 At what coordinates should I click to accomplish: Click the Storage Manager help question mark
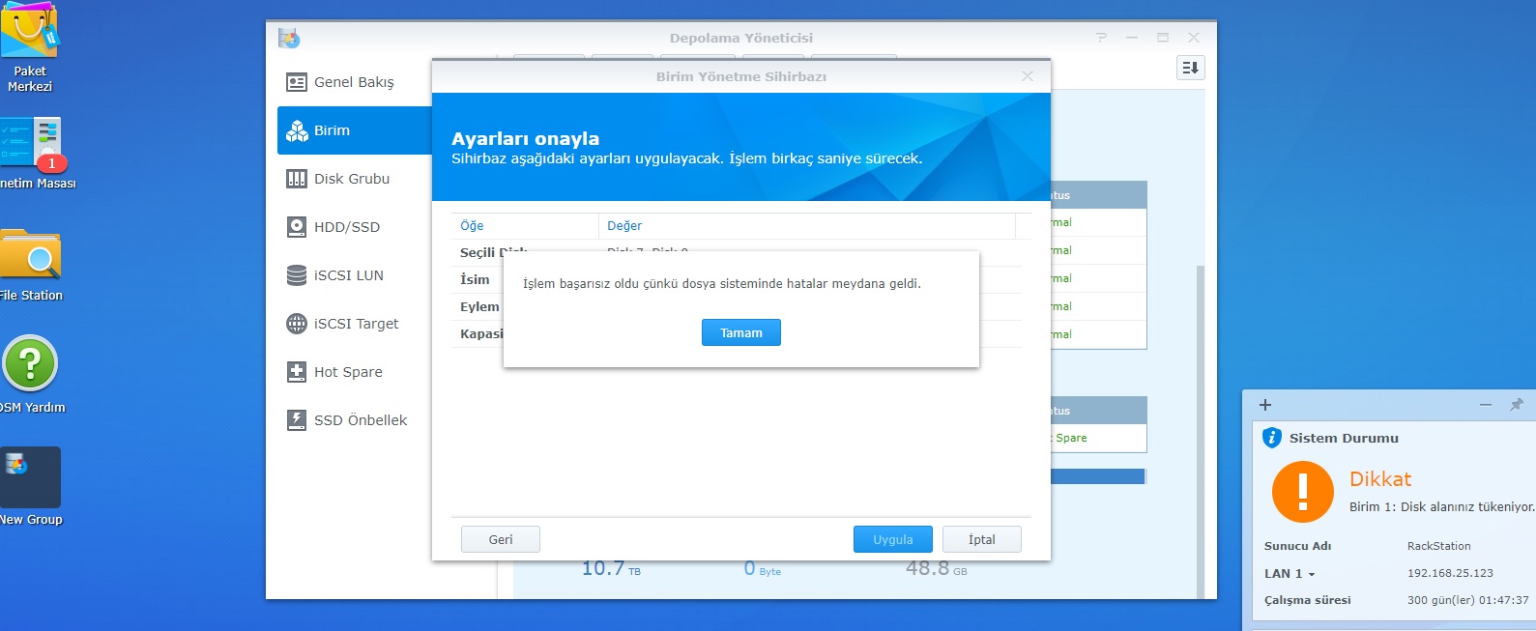tap(1101, 38)
